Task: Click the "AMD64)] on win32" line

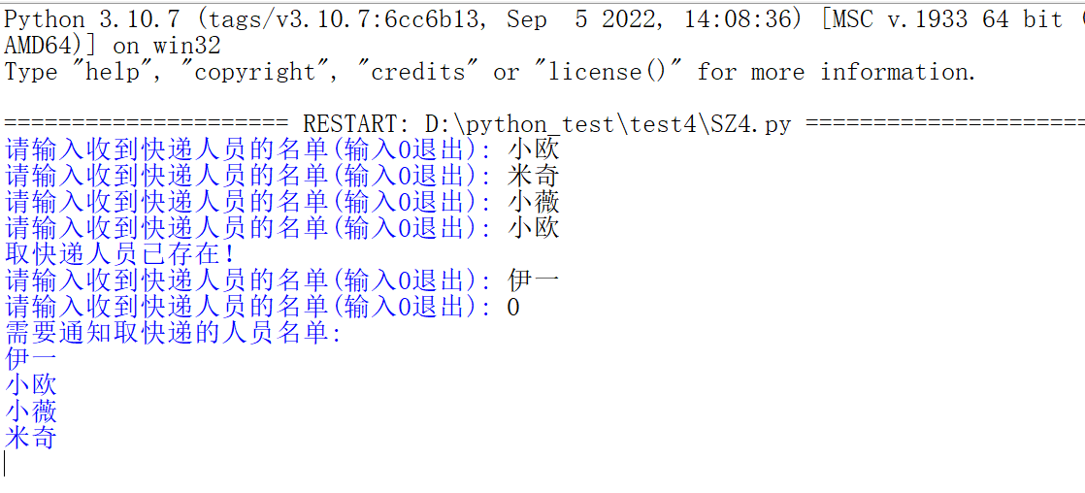Action: [113, 46]
